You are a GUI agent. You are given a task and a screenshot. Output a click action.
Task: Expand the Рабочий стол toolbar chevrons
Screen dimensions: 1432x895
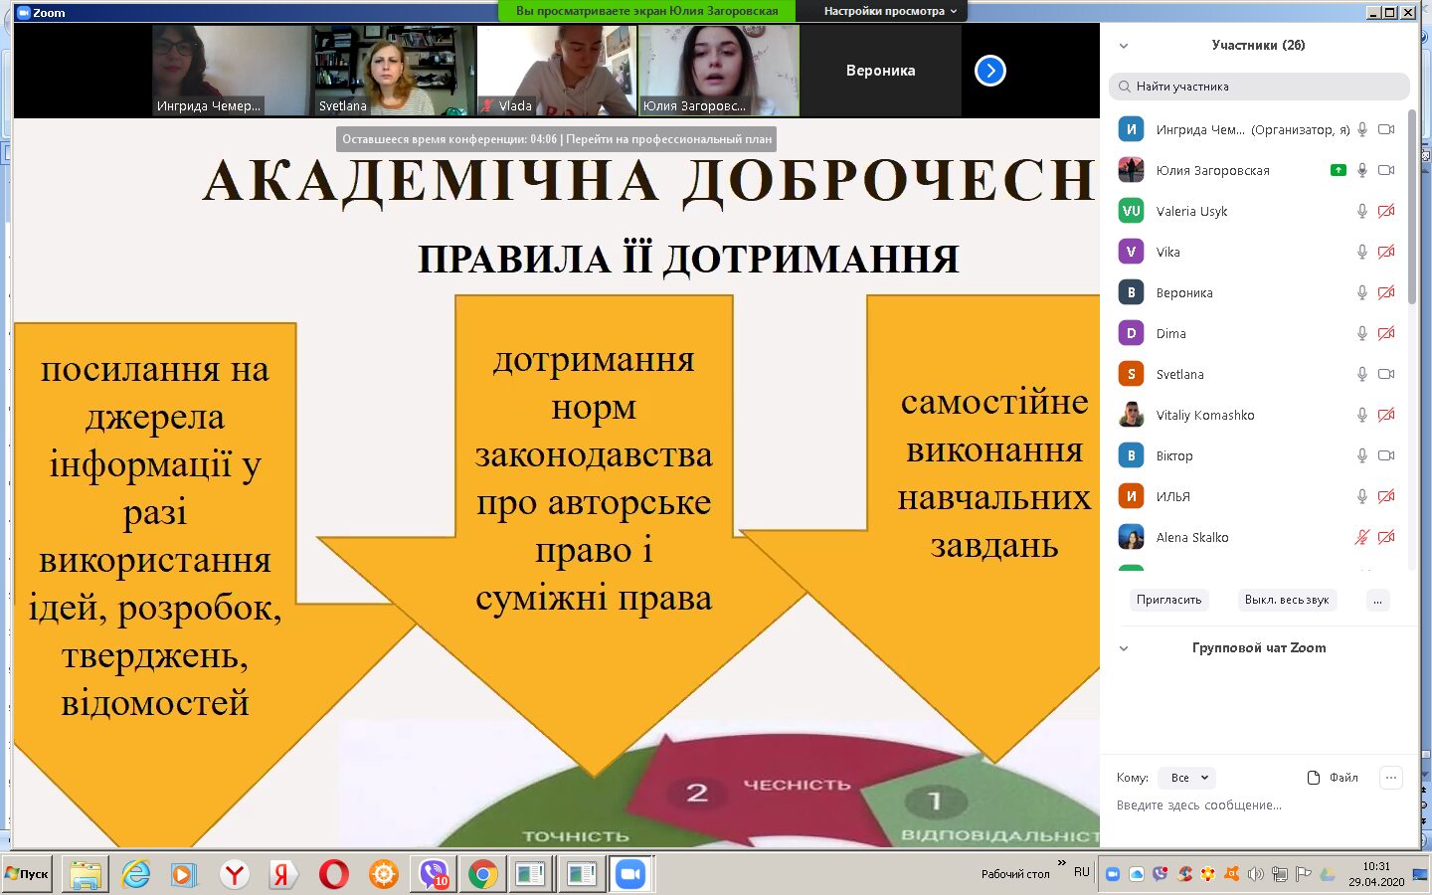(x=1061, y=863)
